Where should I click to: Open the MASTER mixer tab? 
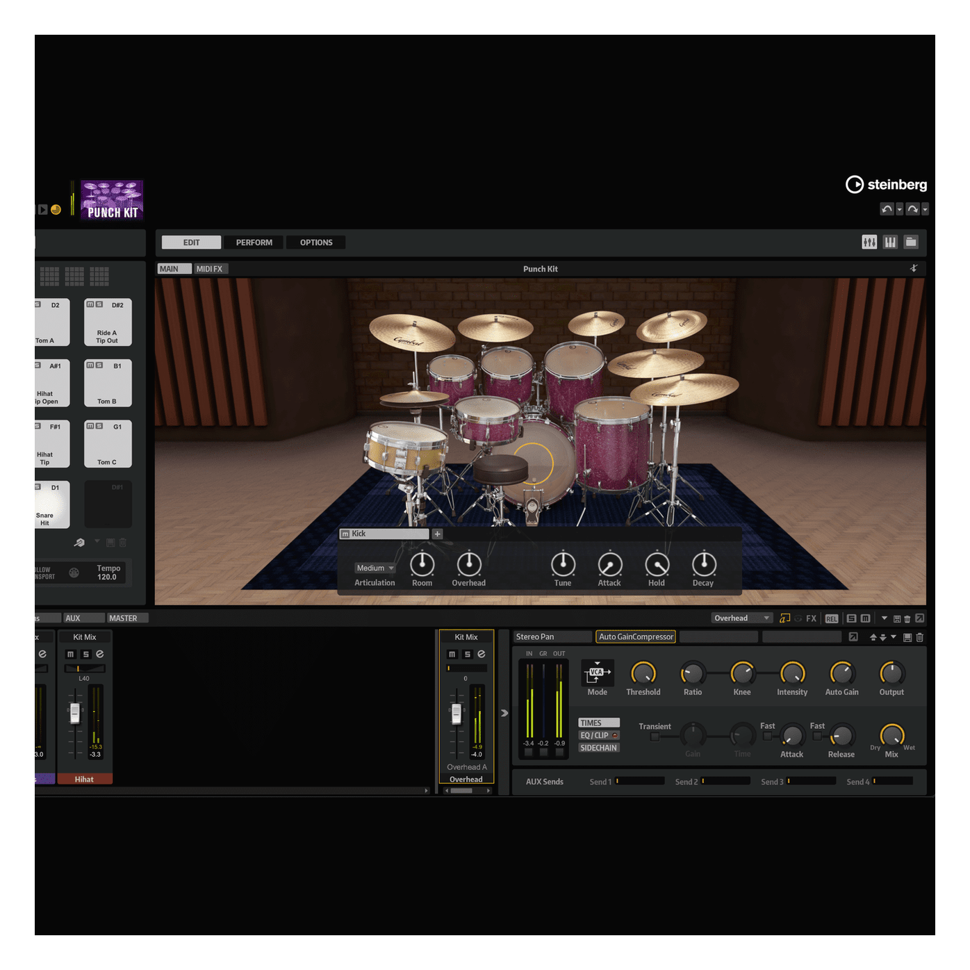point(127,618)
